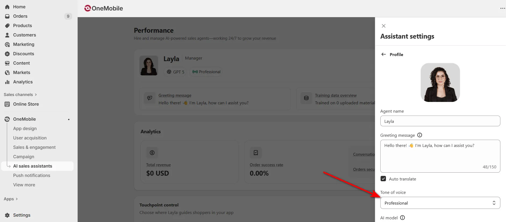Open Products in the sidebar
Screen dimensions: 506x222
tap(37, 26)
